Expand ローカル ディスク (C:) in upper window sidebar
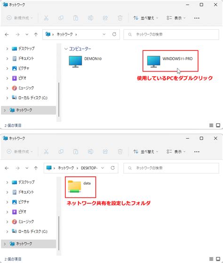This screenshot has width=223, height=263. pos(7,98)
